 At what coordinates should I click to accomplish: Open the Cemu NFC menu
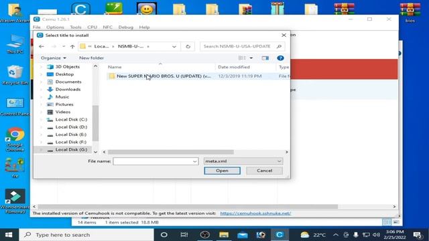point(107,27)
